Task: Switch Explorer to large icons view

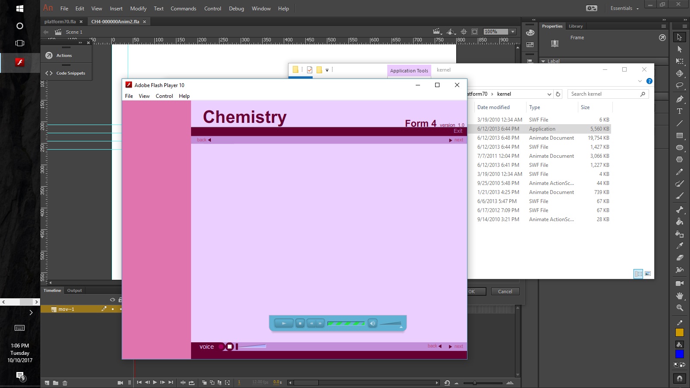Action: (x=648, y=274)
